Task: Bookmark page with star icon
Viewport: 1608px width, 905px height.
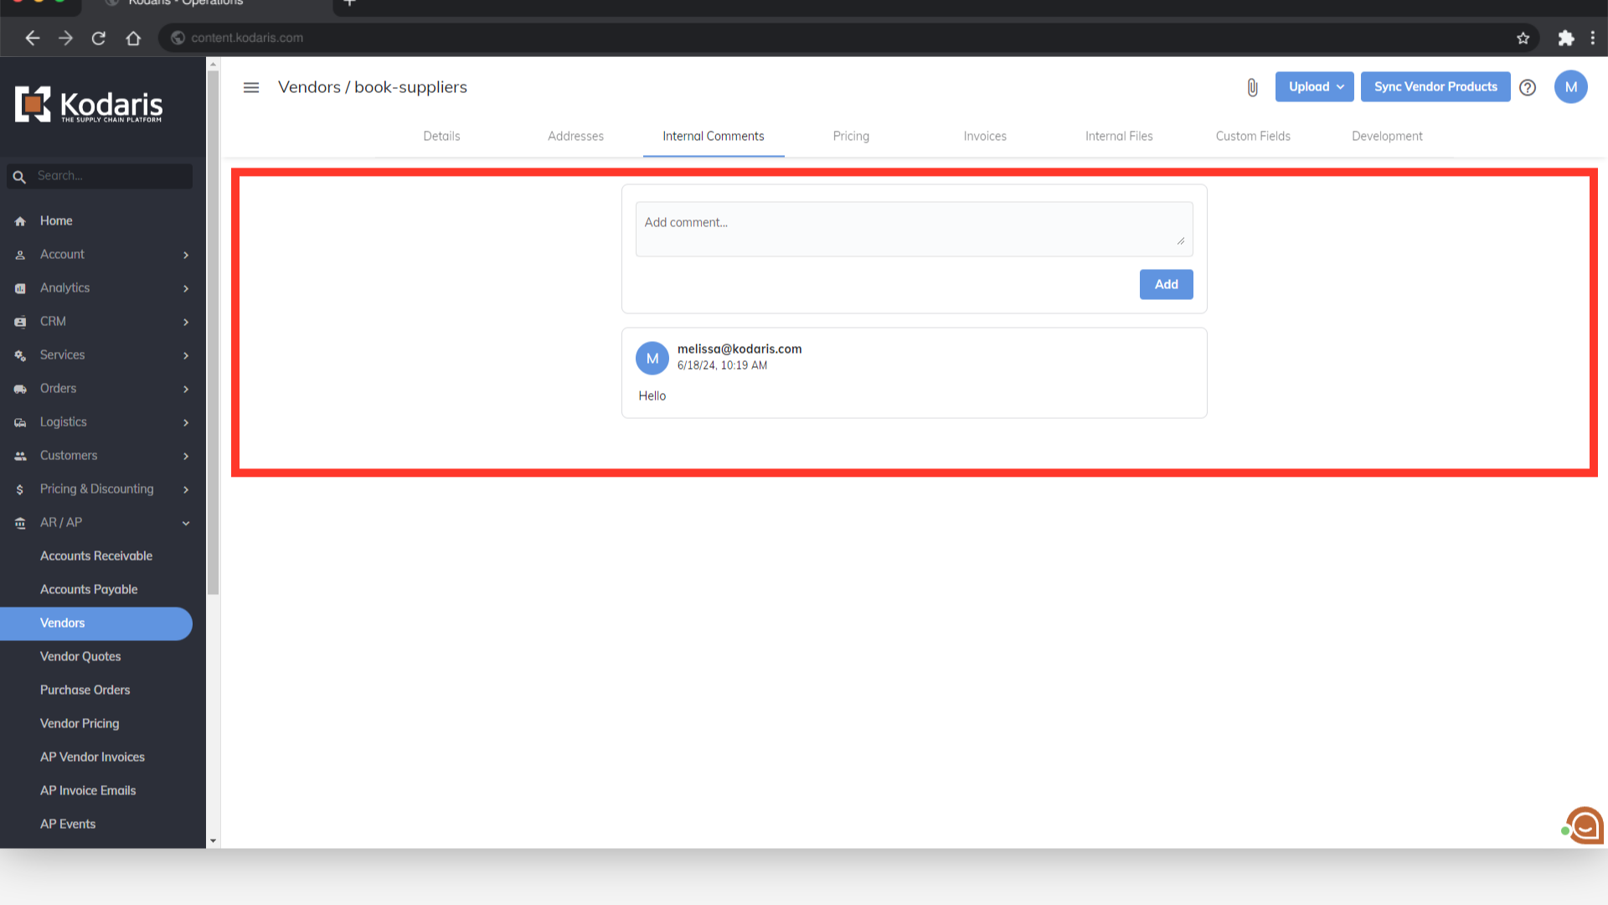Action: tap(1523, 38)
